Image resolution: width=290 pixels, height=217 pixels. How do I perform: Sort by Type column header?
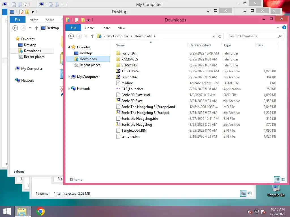tap(238, 45)
